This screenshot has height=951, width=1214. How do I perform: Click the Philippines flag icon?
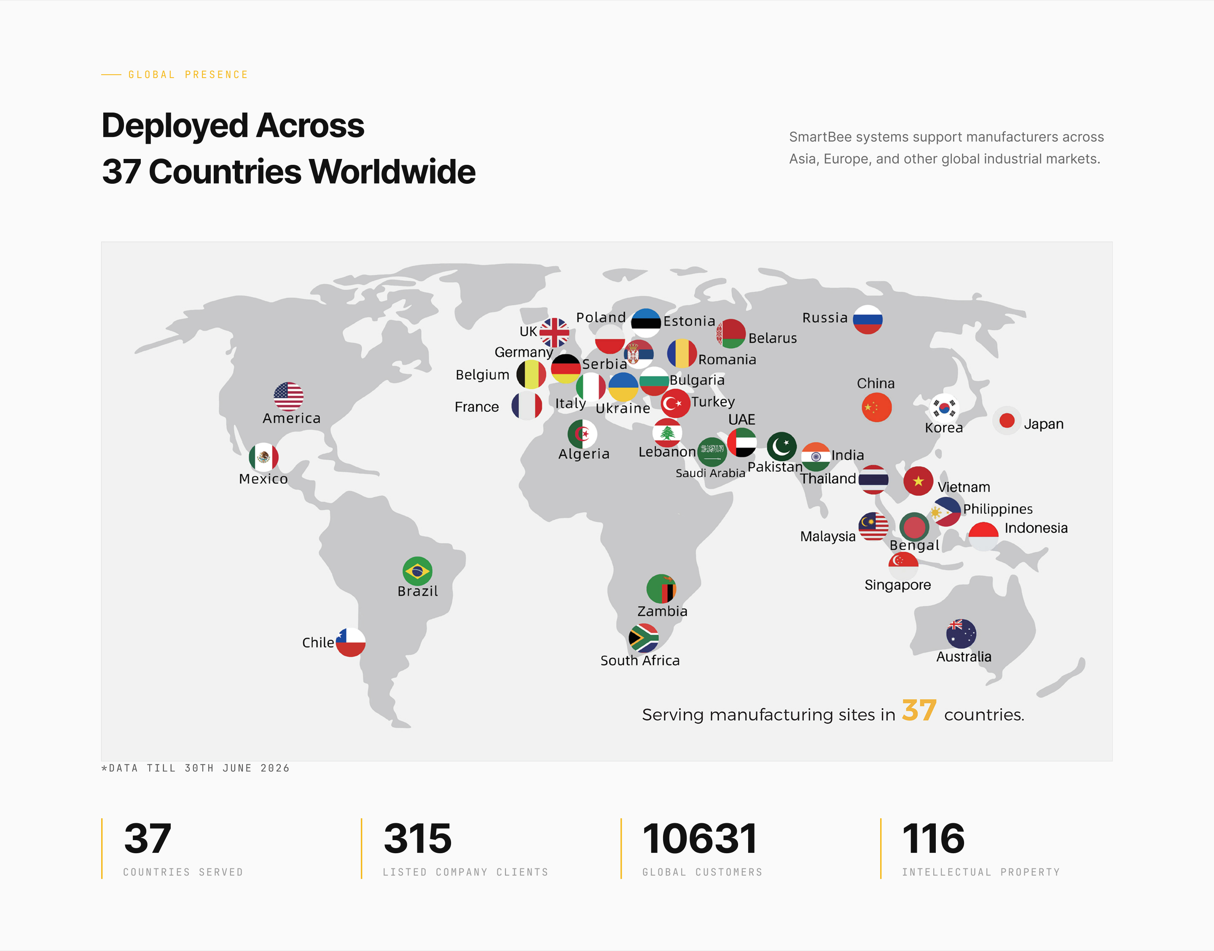946,512
